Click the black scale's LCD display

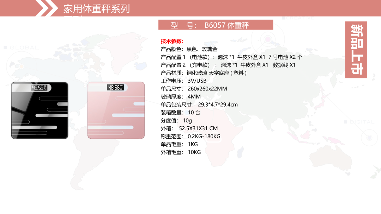[x=40, y=88]
